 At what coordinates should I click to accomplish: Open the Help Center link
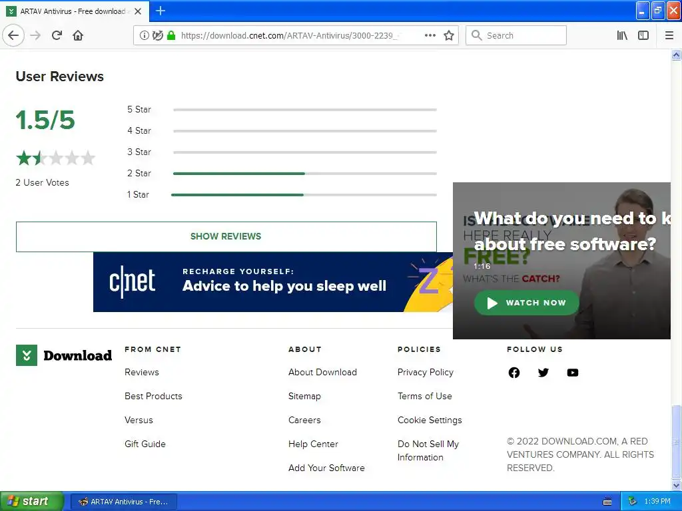pyautogui.click(x=313, y=444)
